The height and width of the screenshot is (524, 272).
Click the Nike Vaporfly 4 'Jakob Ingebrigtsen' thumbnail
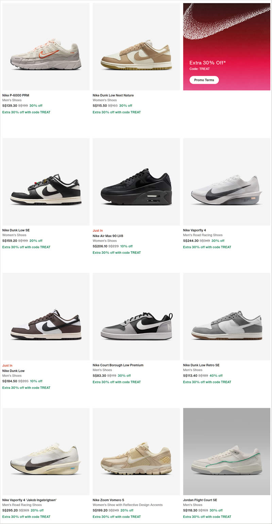[46, 451]
